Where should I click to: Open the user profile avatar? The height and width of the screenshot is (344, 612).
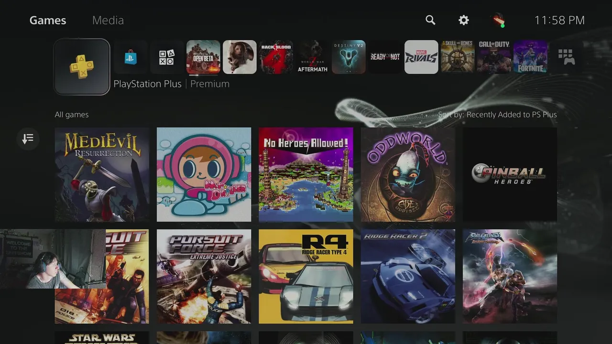498,20
